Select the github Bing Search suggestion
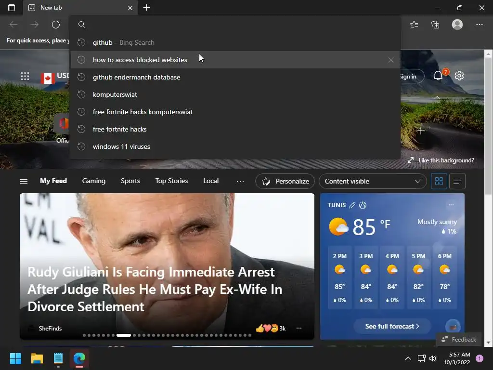493x370 pixels. point(235,42)
